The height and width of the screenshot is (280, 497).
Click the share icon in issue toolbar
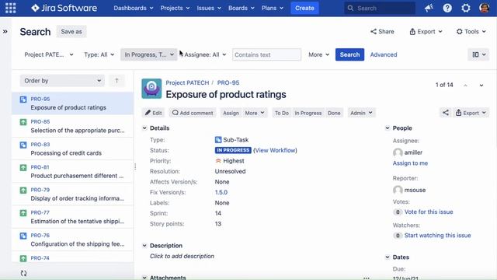tap(445, 113)
